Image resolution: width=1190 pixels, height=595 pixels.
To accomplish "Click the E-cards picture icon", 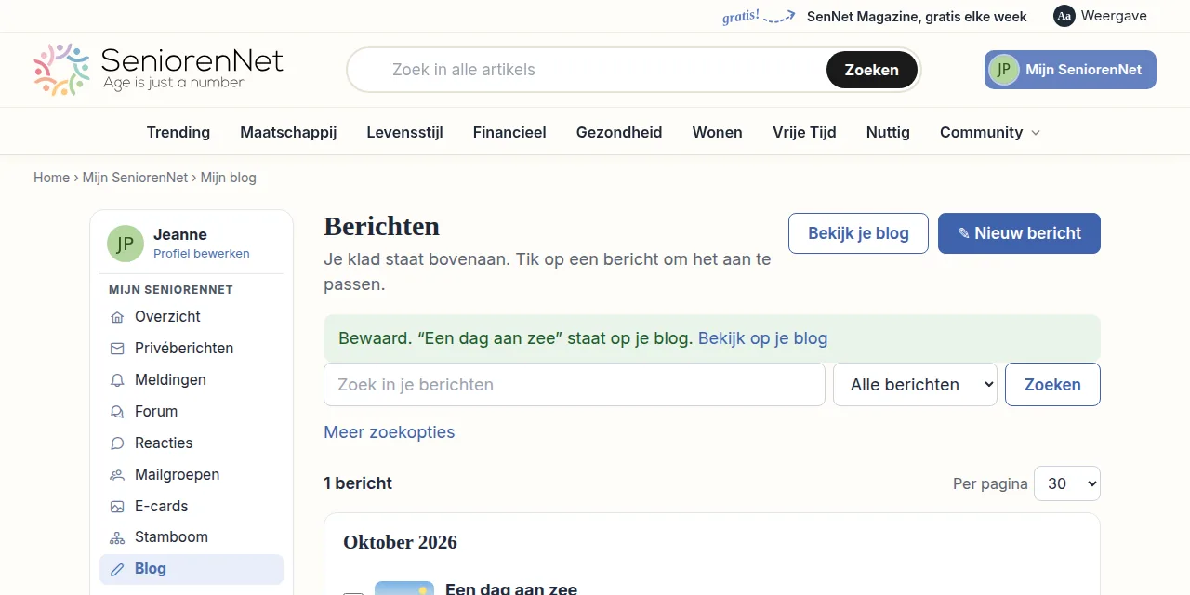I will click(x=117, y=507).
